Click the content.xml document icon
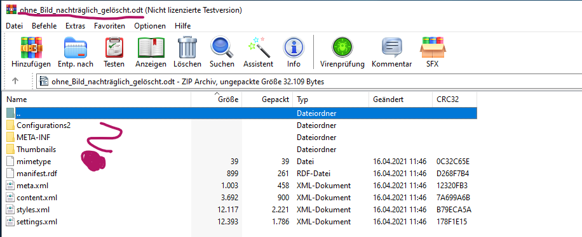Image resolution: width=582 pixels, height=237 pixels. click(x=10, y=197)
